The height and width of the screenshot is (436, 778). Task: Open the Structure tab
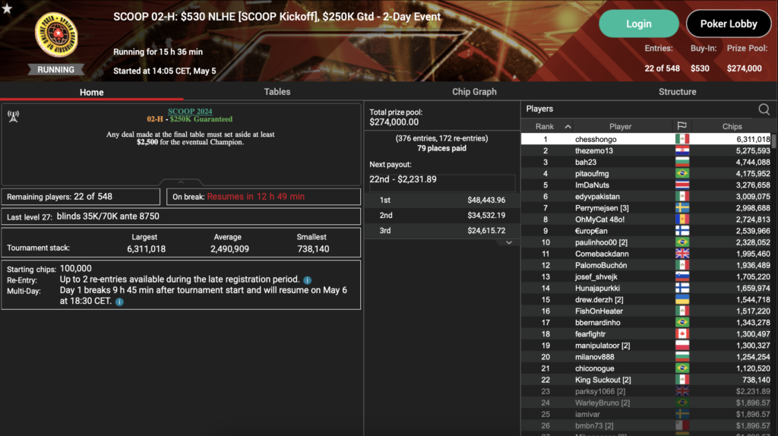(677, 92)
